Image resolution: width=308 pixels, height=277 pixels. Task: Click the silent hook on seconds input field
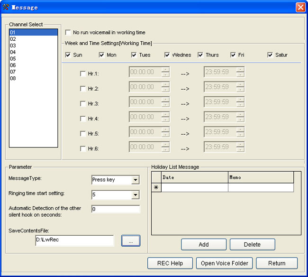pos(116,209)
